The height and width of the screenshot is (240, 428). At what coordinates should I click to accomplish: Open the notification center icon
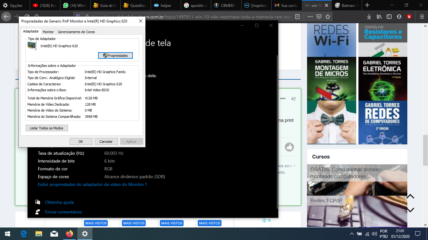[417, 234]
